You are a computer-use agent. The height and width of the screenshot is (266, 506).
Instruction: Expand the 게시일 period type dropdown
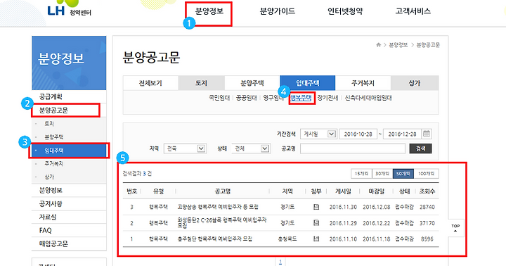[x=318, y=134]
